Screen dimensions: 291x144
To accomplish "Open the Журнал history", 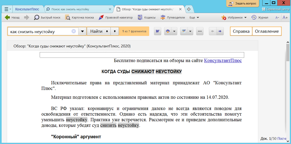I will [x=260, y=18].
